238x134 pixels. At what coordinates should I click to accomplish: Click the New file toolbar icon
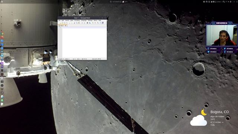[60, 23]
